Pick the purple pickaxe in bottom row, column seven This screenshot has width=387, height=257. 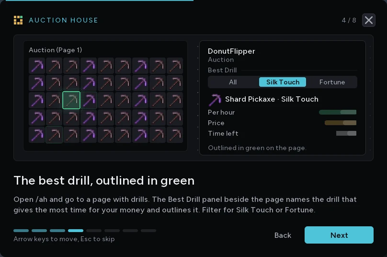tap(140, 135)
